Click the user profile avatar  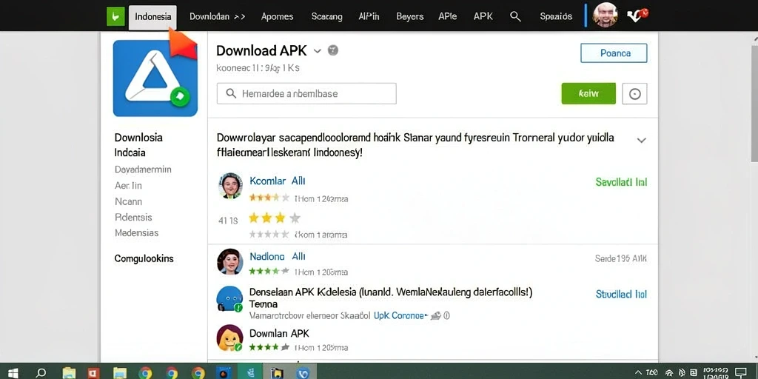click(605, 15)
